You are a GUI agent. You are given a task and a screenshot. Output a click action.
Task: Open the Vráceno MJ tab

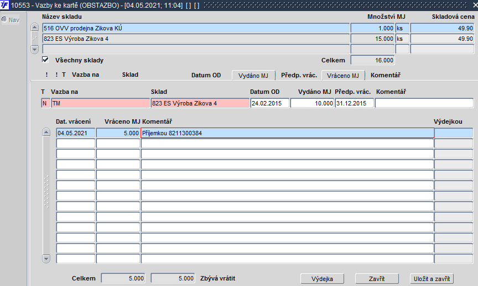tap(343, 76)
